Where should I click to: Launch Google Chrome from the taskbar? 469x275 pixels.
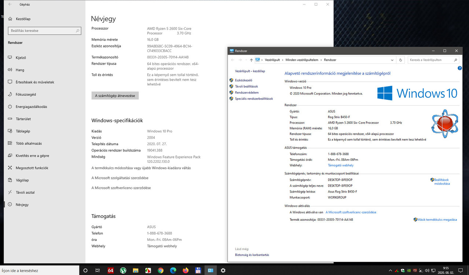[160, 270]
